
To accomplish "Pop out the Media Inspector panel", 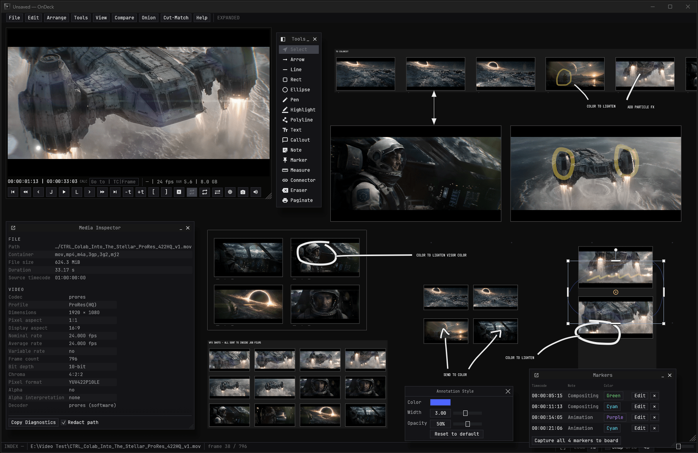I will 13,228.
